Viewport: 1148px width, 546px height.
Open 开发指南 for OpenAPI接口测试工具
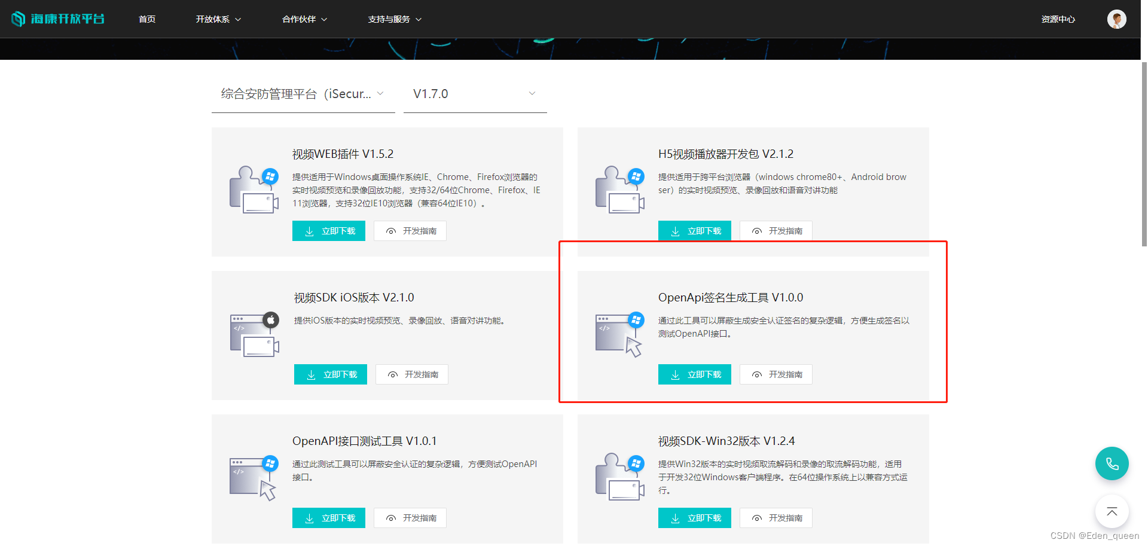[x=410, y=518]
